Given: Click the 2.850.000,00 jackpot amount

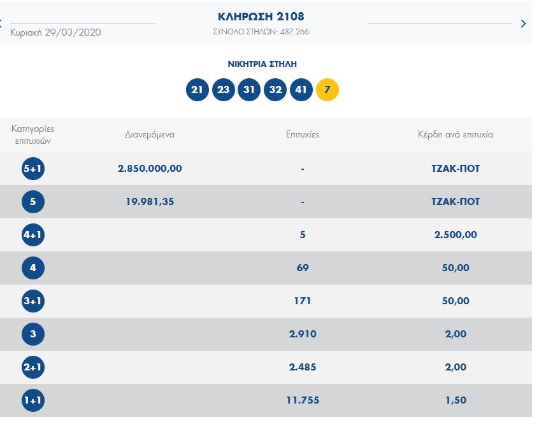Looking at the screenshot, I should 150,169.
